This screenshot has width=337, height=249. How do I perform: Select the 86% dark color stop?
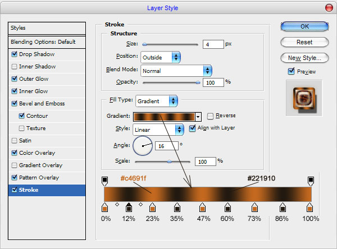(x=283, y=207)
